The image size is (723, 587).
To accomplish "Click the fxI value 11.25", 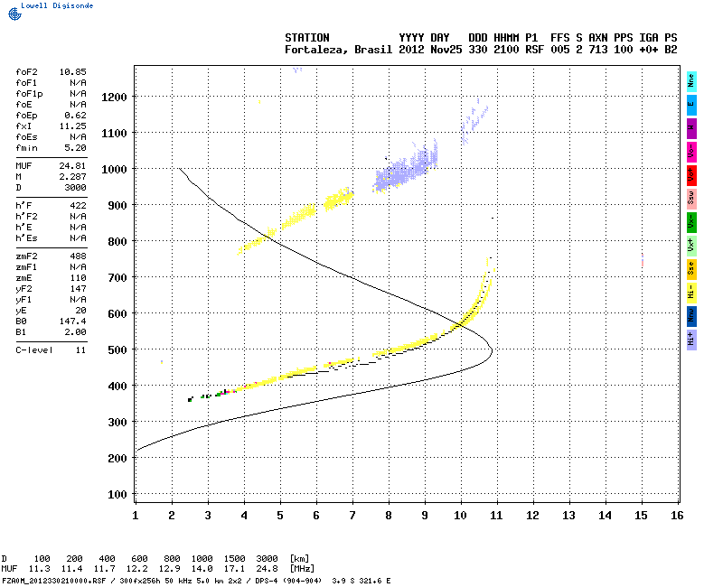I will [72, 126].
